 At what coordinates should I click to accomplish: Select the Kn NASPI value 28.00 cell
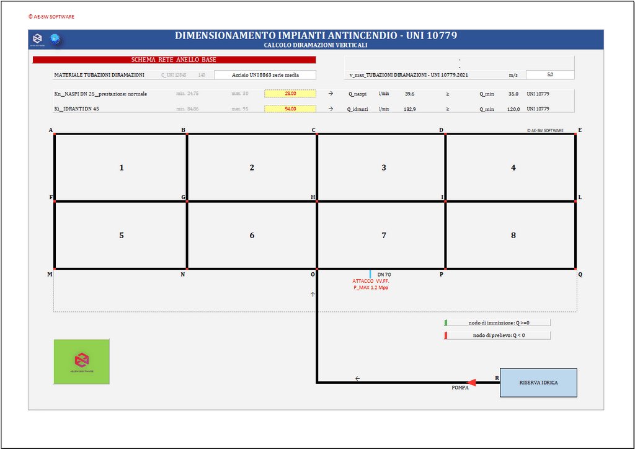point(290,94)
